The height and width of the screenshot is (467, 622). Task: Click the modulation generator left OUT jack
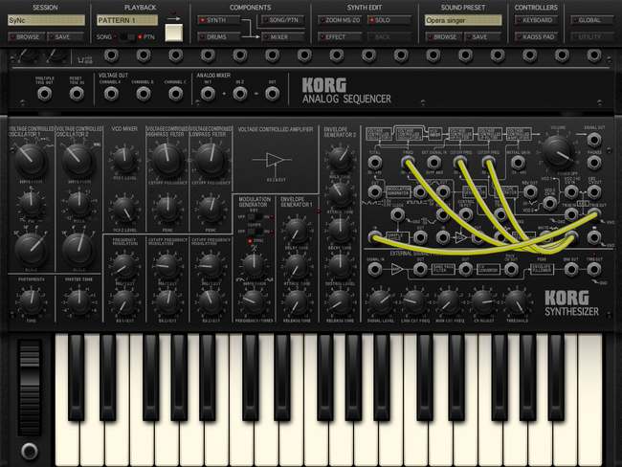click(375, 192)
